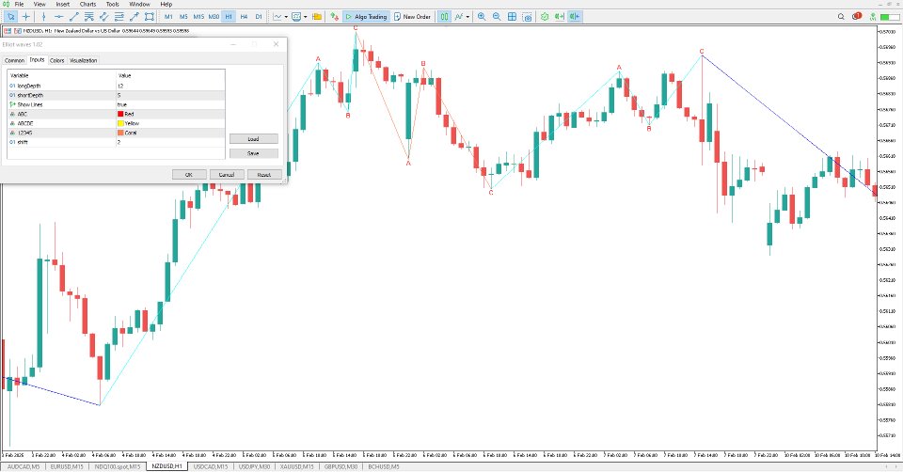Open the indicators list icon
The width and height of the screenshot is (903, 472).
(x=459, y=17)
